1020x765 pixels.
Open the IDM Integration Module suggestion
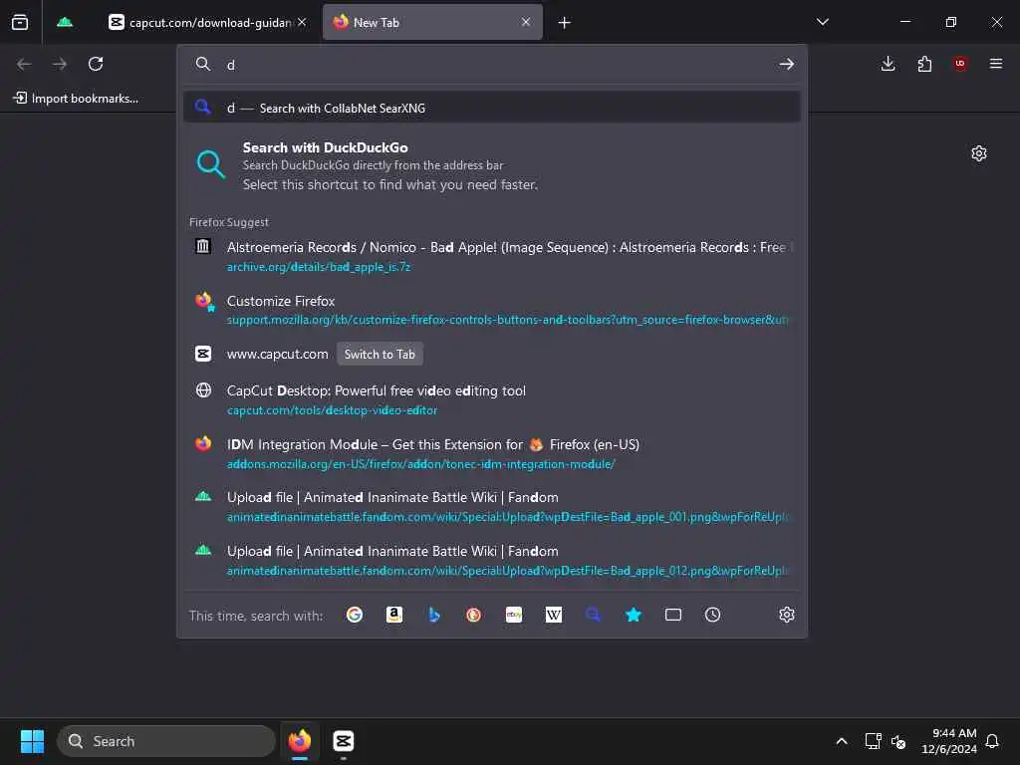[492, 453]
